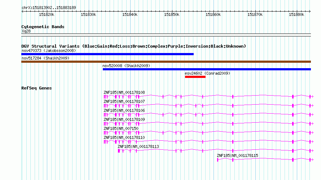Open ZNF185|NM_001178115 transcript label

click(237, 155)
